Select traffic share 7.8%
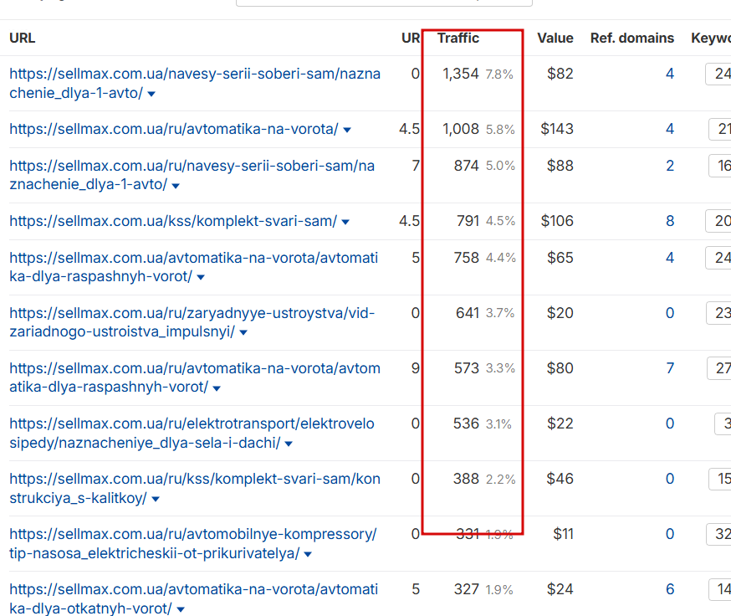 (x=499, y=74)
